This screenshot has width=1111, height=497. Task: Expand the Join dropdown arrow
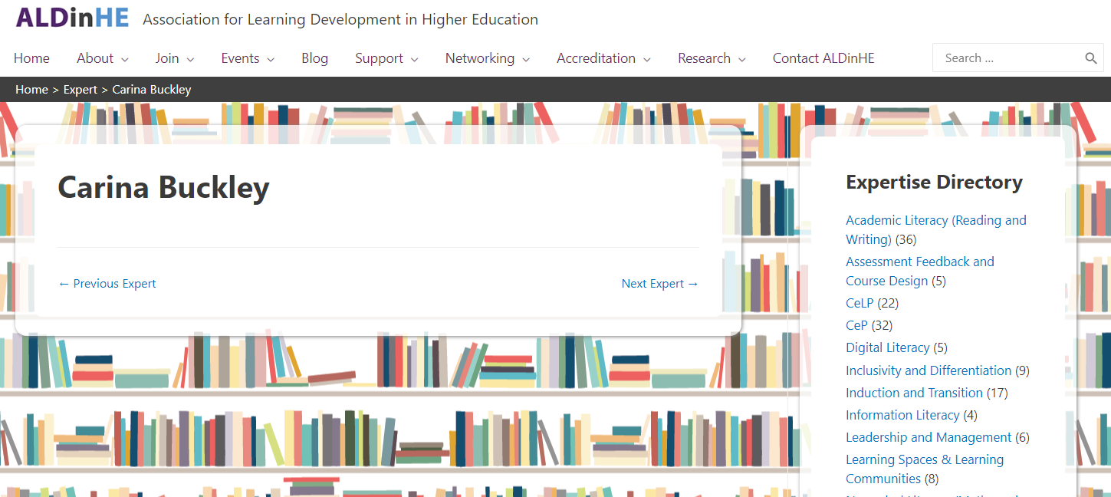(190, 59)
